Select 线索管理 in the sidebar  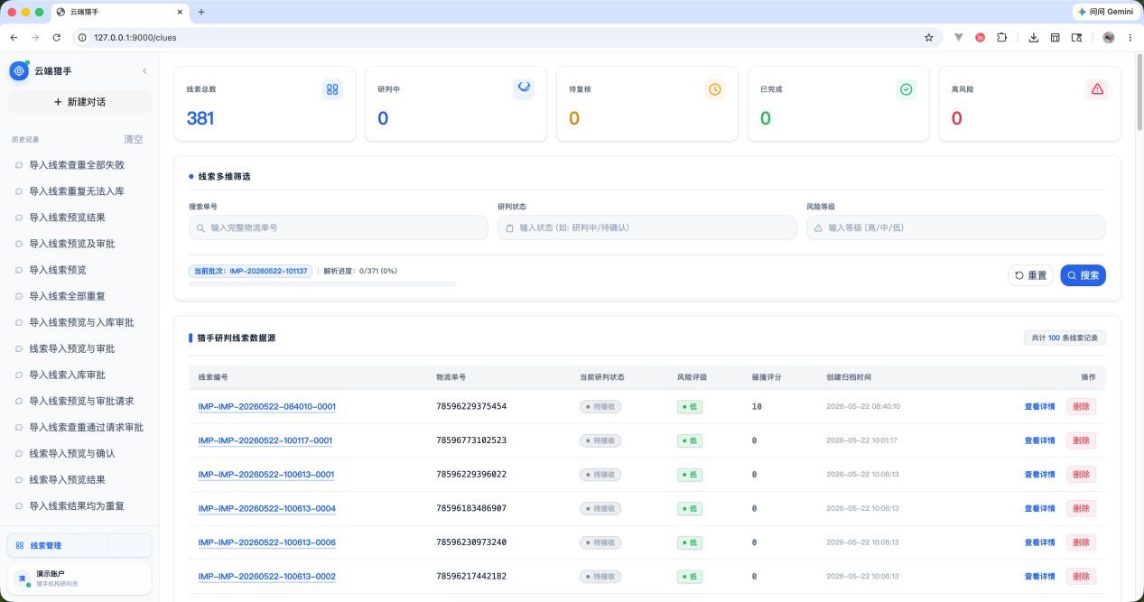pyautogui.click(x=79, y=545)
